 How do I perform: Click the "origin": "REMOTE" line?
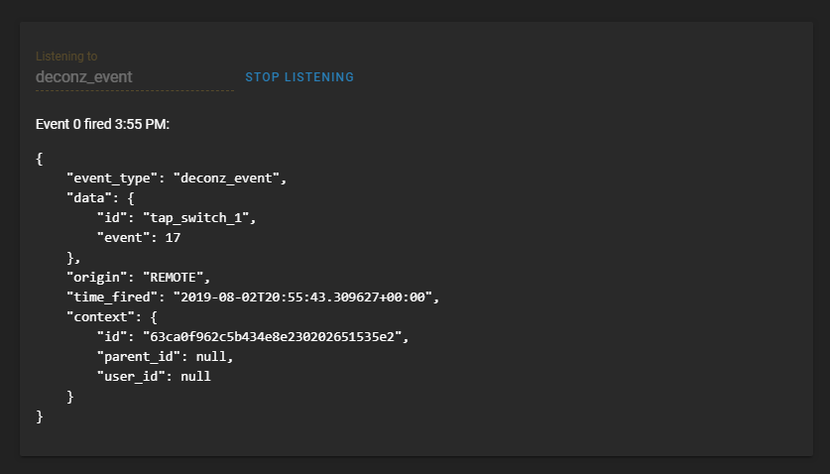coord(138,278)
